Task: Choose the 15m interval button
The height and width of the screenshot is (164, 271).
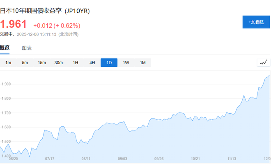Action: tap(42, 63)
